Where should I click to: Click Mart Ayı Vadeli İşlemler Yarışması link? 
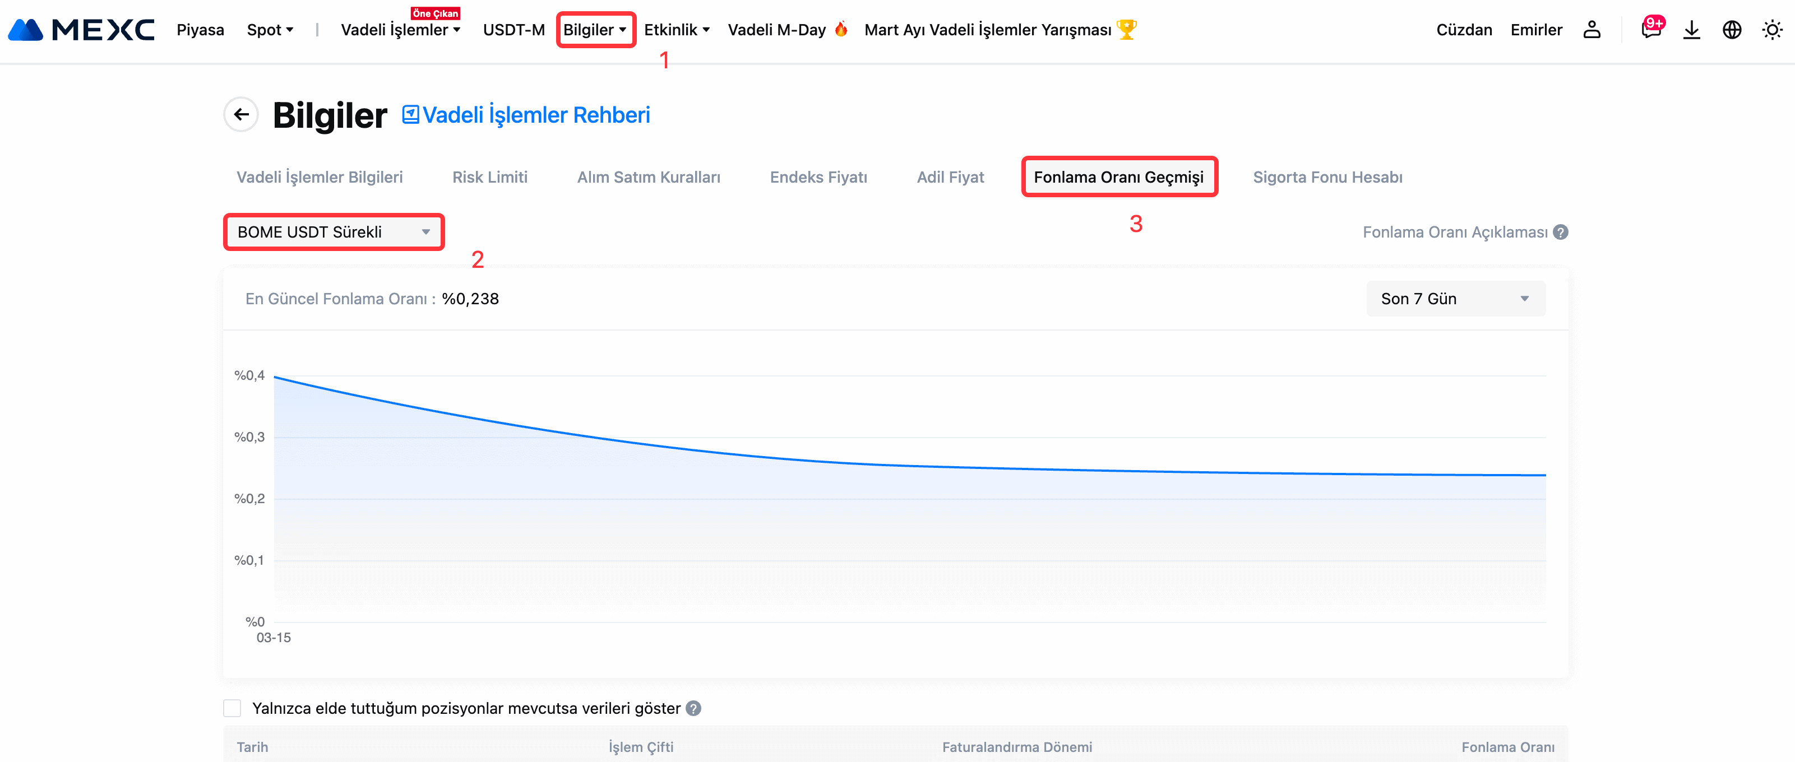coord(987,29)
